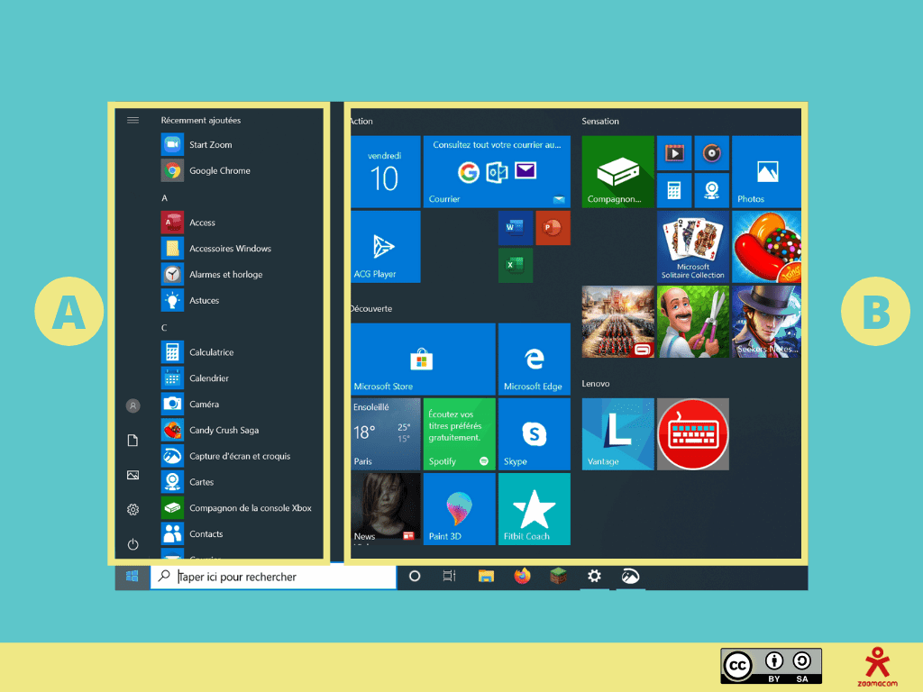Open the Excel small tile
The image size is (923, 692).
coord(516,265)
